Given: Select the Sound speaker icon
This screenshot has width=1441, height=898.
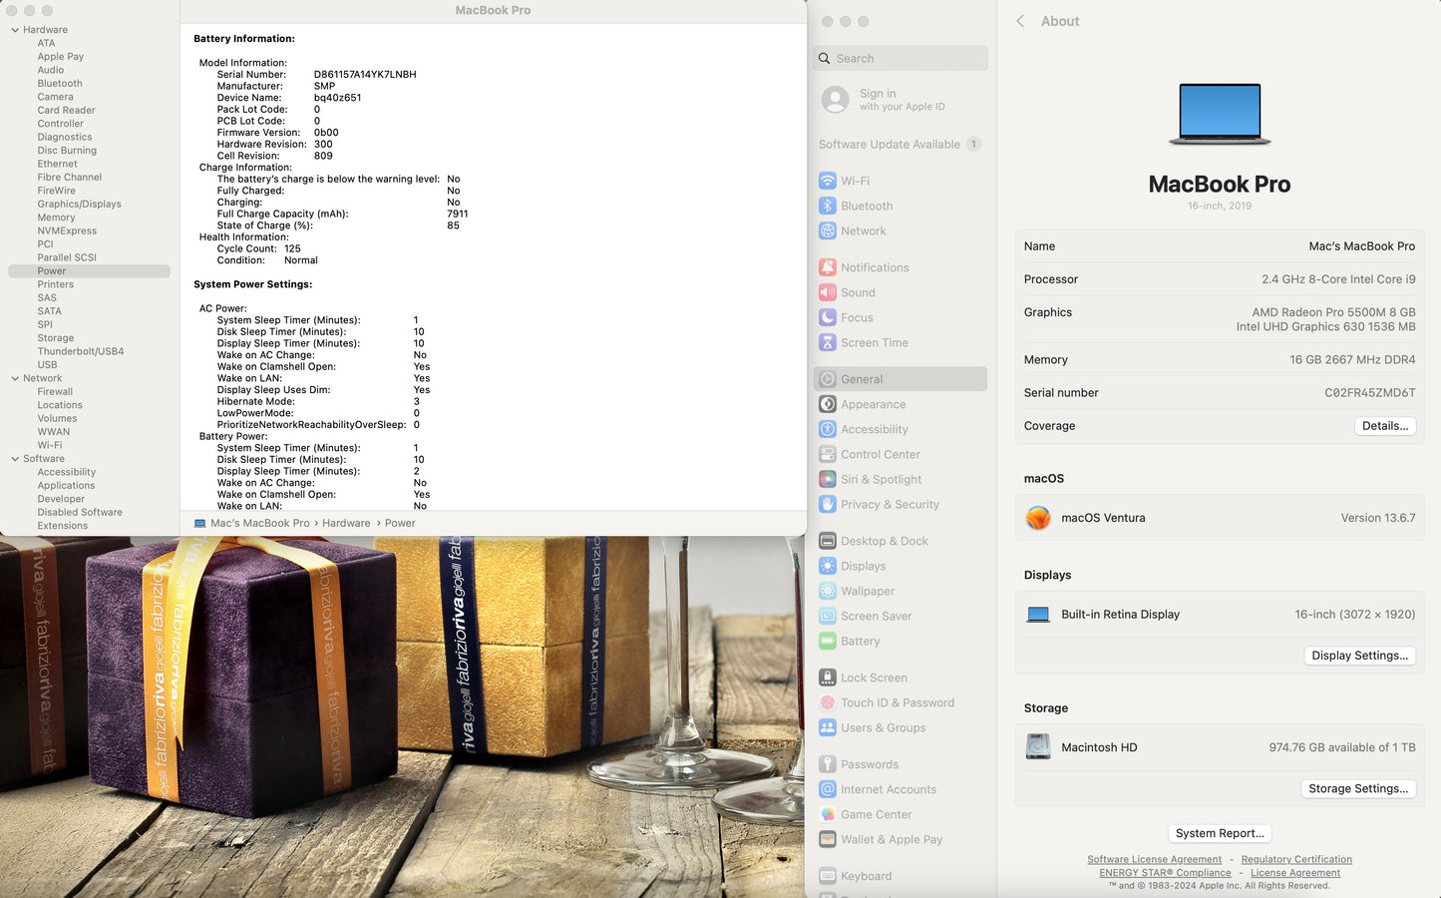Looking at the screenshot, I should click(x=827, y=292).
